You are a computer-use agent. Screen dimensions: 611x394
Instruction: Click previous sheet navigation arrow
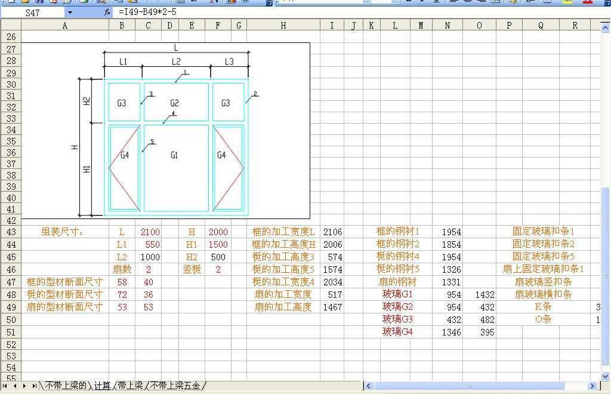(14, 386)
